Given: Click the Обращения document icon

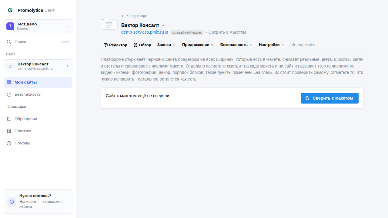Looking at the screenshot, I should pyautogui.click(x=9, y=119).
